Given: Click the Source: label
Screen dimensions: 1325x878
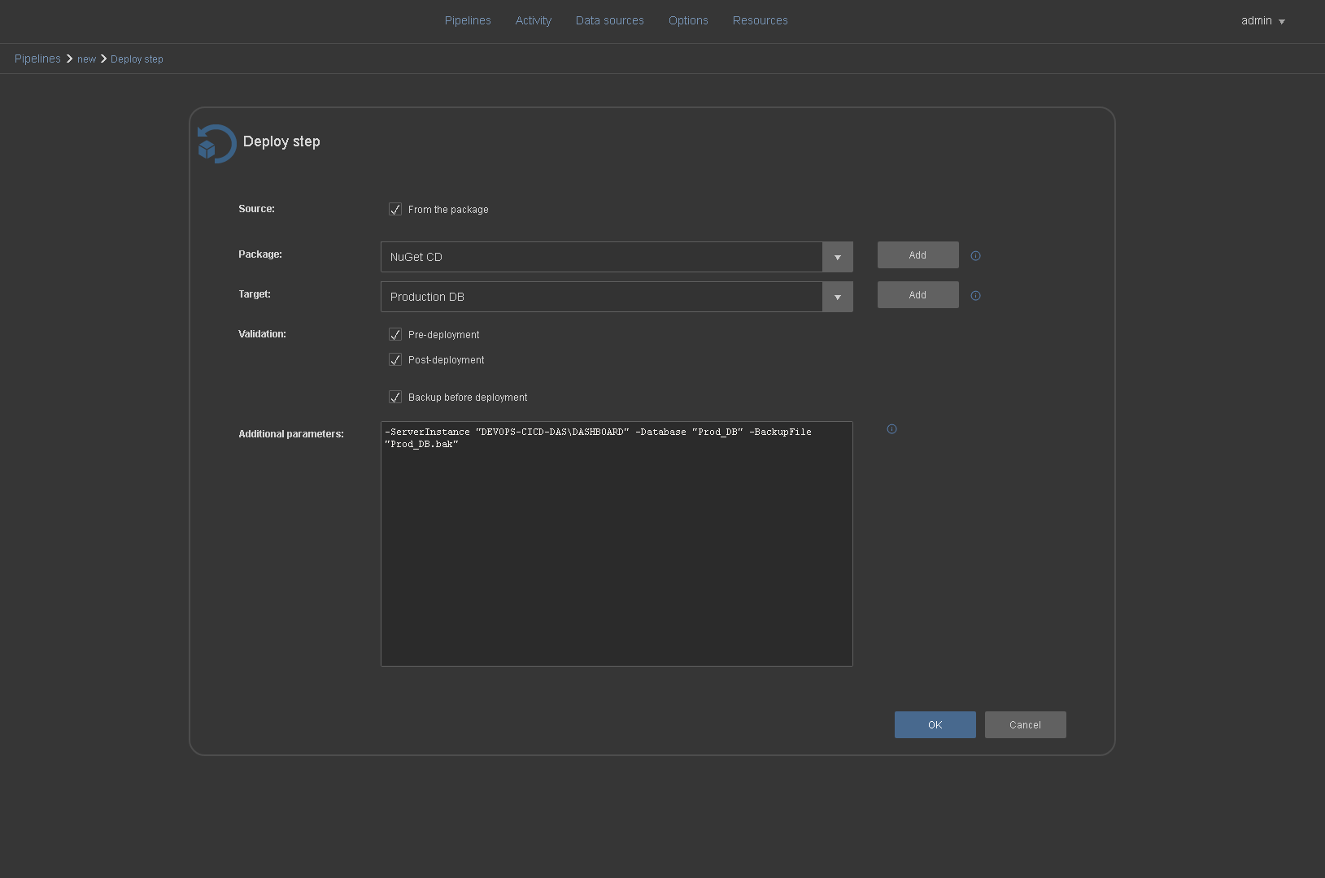Looking at the screenshot, I should 256,209.
